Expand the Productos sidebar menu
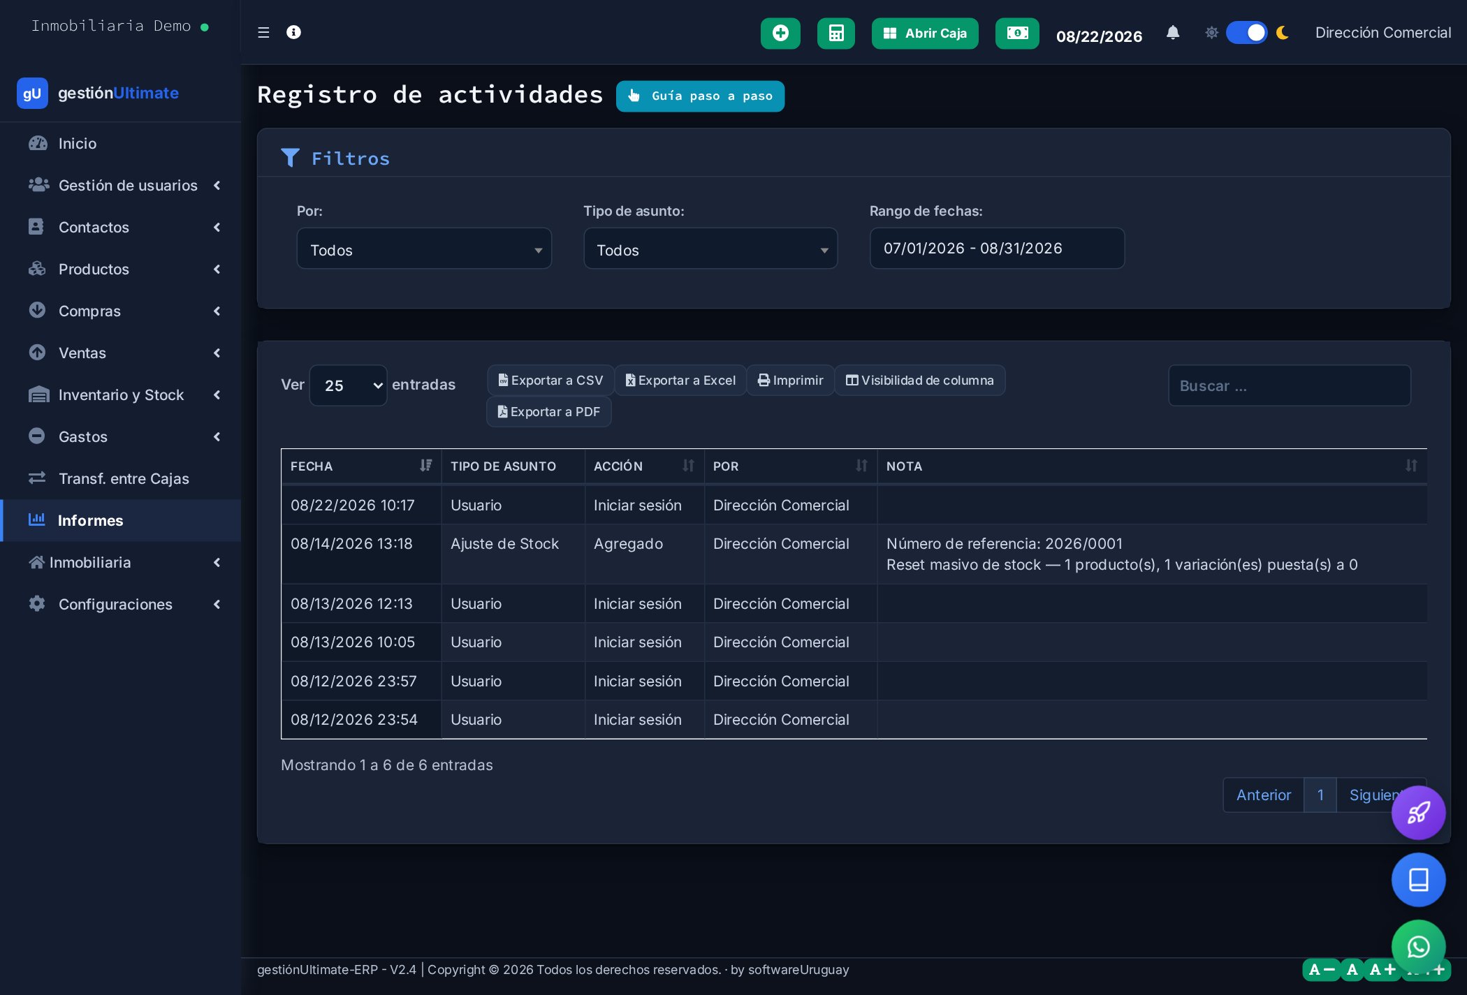Screen dimensions: 1467x995 (x=122, y=269)
